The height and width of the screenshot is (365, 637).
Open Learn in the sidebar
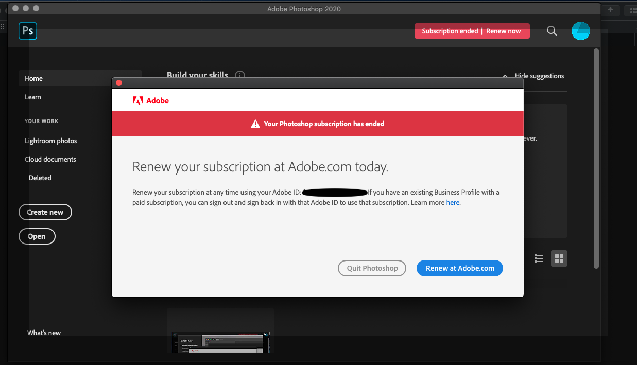click(x=33, y=97)
